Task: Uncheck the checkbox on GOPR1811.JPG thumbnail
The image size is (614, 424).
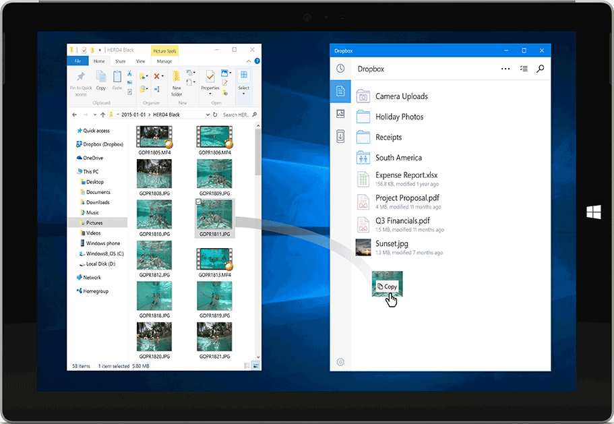Action: click(x=197, y=202)
